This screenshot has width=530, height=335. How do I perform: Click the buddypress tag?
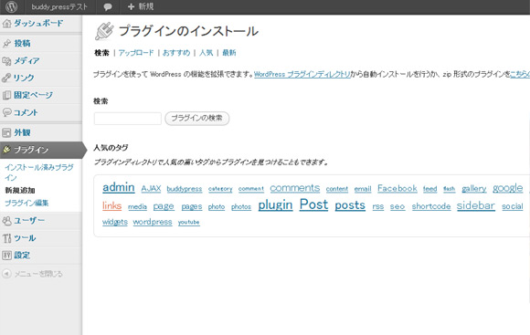(185, 189)
